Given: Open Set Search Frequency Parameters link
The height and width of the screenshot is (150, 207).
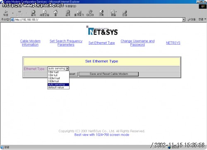Looking at the screenshot, I should [66, 43].
